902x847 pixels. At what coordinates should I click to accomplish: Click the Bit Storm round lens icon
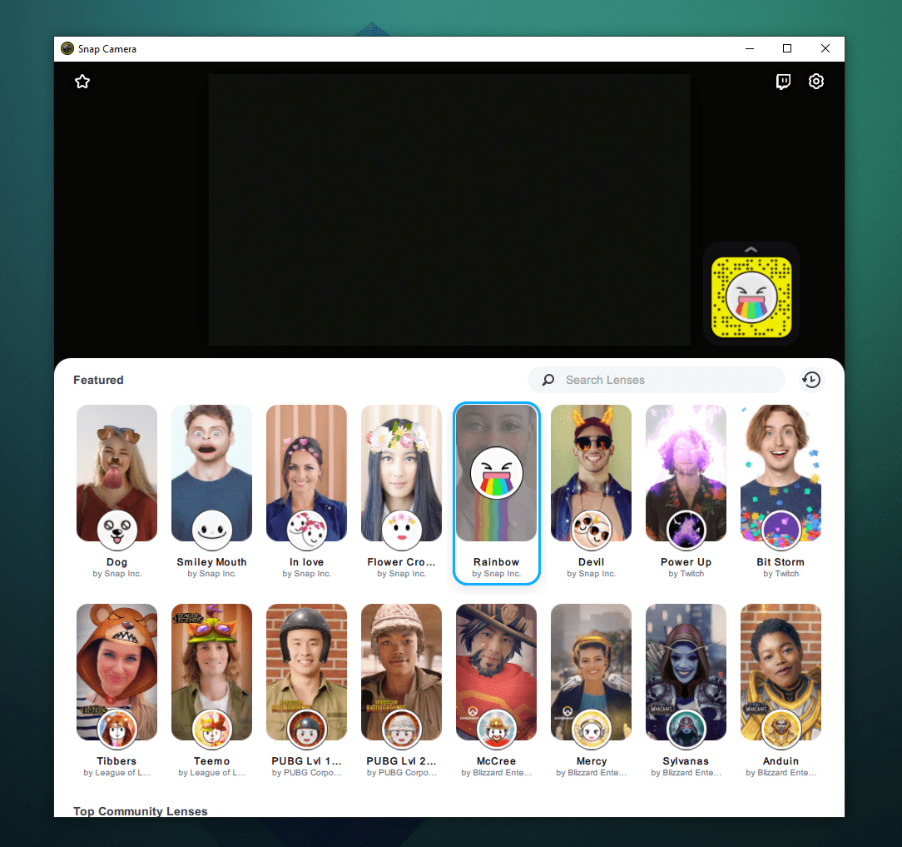pyautogui.click(x=781, y=530)
